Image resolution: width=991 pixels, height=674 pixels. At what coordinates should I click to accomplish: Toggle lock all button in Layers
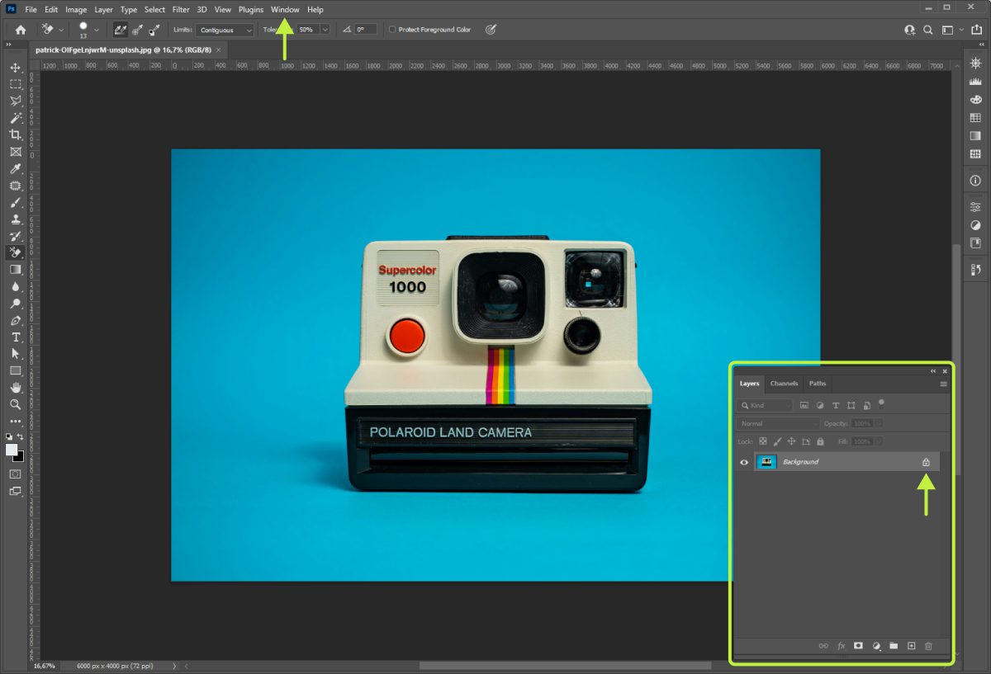(820, 441)
